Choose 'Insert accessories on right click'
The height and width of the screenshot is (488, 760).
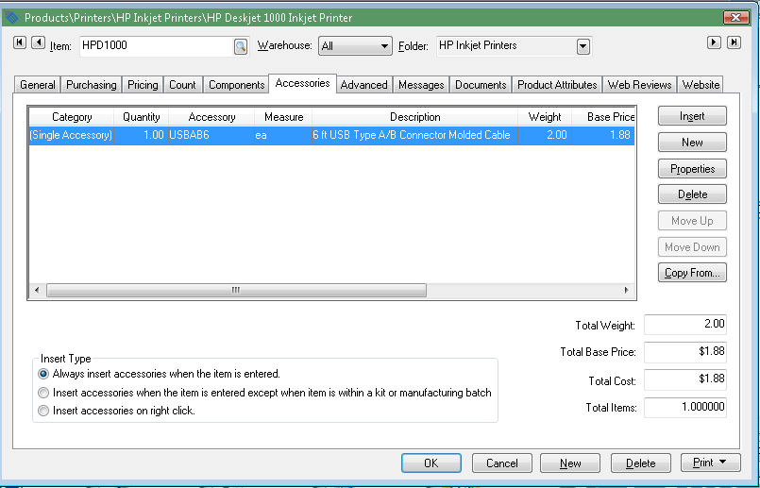point(43,411)
